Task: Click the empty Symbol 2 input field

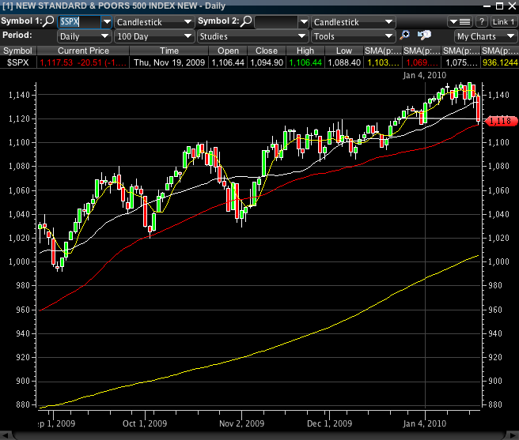Action: click(x=281, y=22)
